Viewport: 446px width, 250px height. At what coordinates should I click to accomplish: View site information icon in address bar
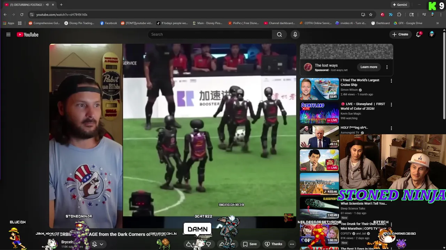point(32,15)
